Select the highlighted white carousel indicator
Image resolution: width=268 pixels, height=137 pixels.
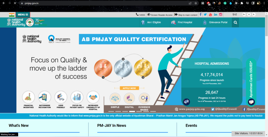pos(132,112)
